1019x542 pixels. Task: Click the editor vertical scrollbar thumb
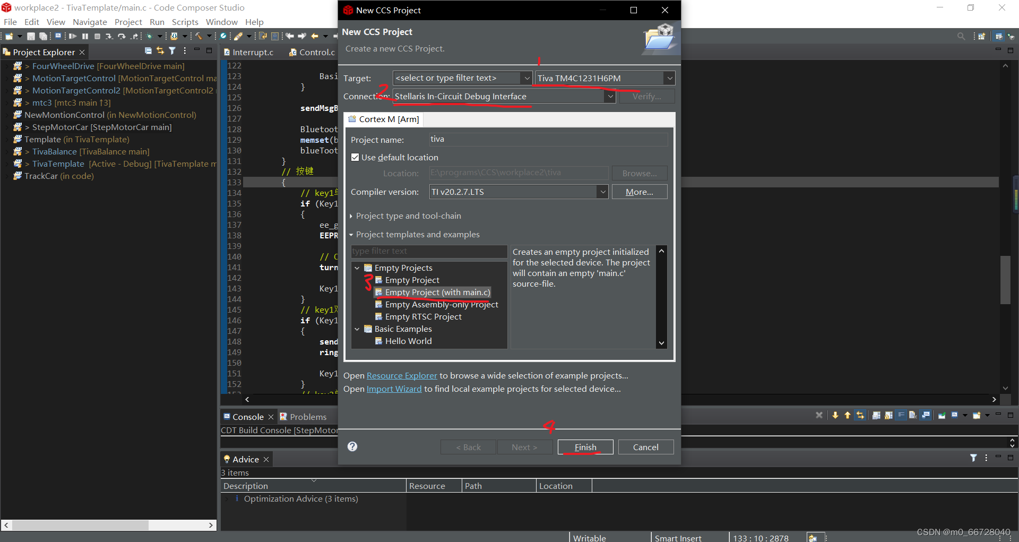click(x=1005, y=280)
